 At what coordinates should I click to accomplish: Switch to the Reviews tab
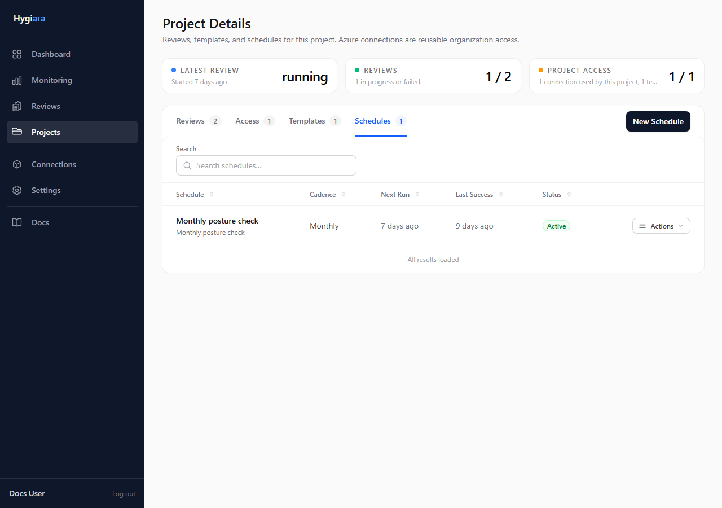pos(199,121)
